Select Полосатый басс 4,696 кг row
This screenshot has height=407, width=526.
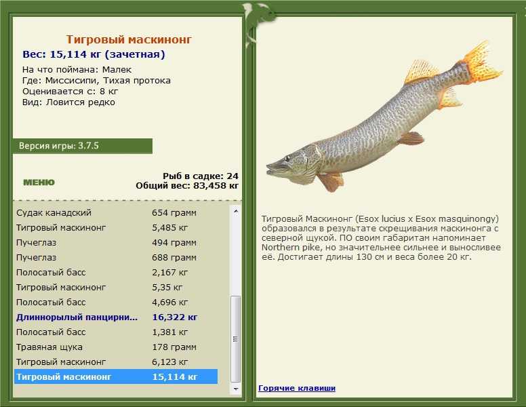[116, 303]
